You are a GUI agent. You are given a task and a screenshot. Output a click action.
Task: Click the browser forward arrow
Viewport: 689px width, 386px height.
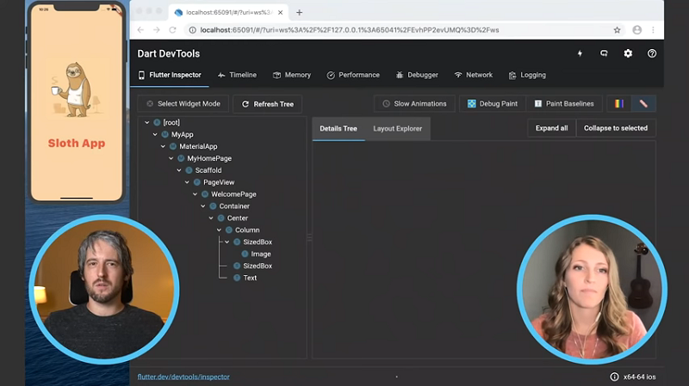pyautogui.click(x=157, y=30)
